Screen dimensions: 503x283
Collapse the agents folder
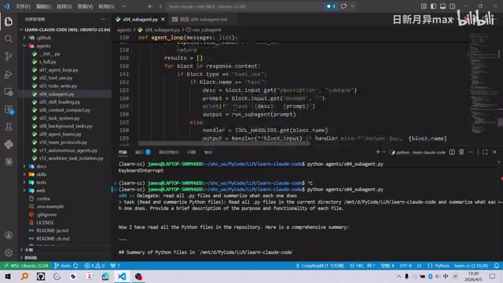(x=24, y=46)
